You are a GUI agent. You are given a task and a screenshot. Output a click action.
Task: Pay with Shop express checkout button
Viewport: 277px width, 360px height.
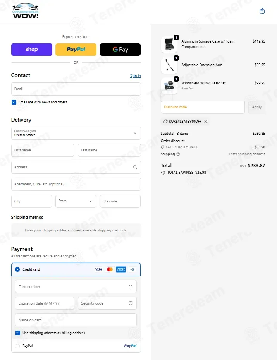point(32,50)
